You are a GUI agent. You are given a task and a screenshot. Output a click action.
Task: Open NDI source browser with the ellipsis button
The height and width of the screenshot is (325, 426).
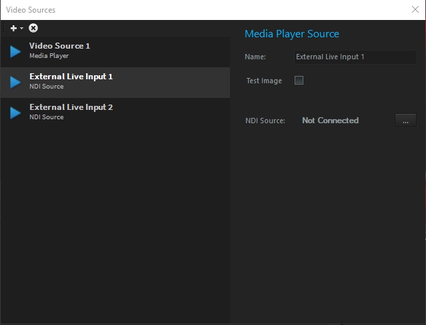(405, 121)
